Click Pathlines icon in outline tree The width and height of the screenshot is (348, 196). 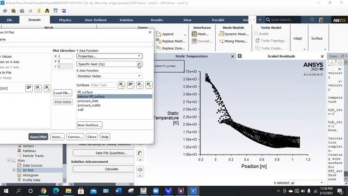tap(20, 151)
